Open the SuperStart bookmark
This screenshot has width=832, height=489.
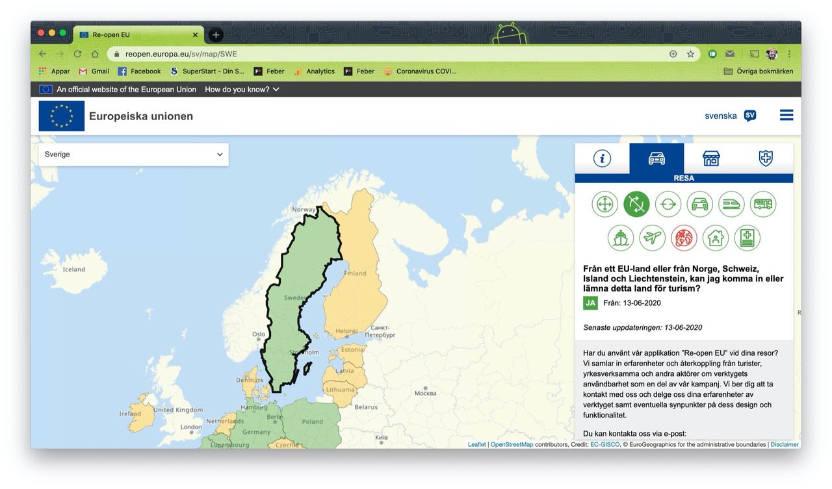pyautogui.click(x=207, y=71)
